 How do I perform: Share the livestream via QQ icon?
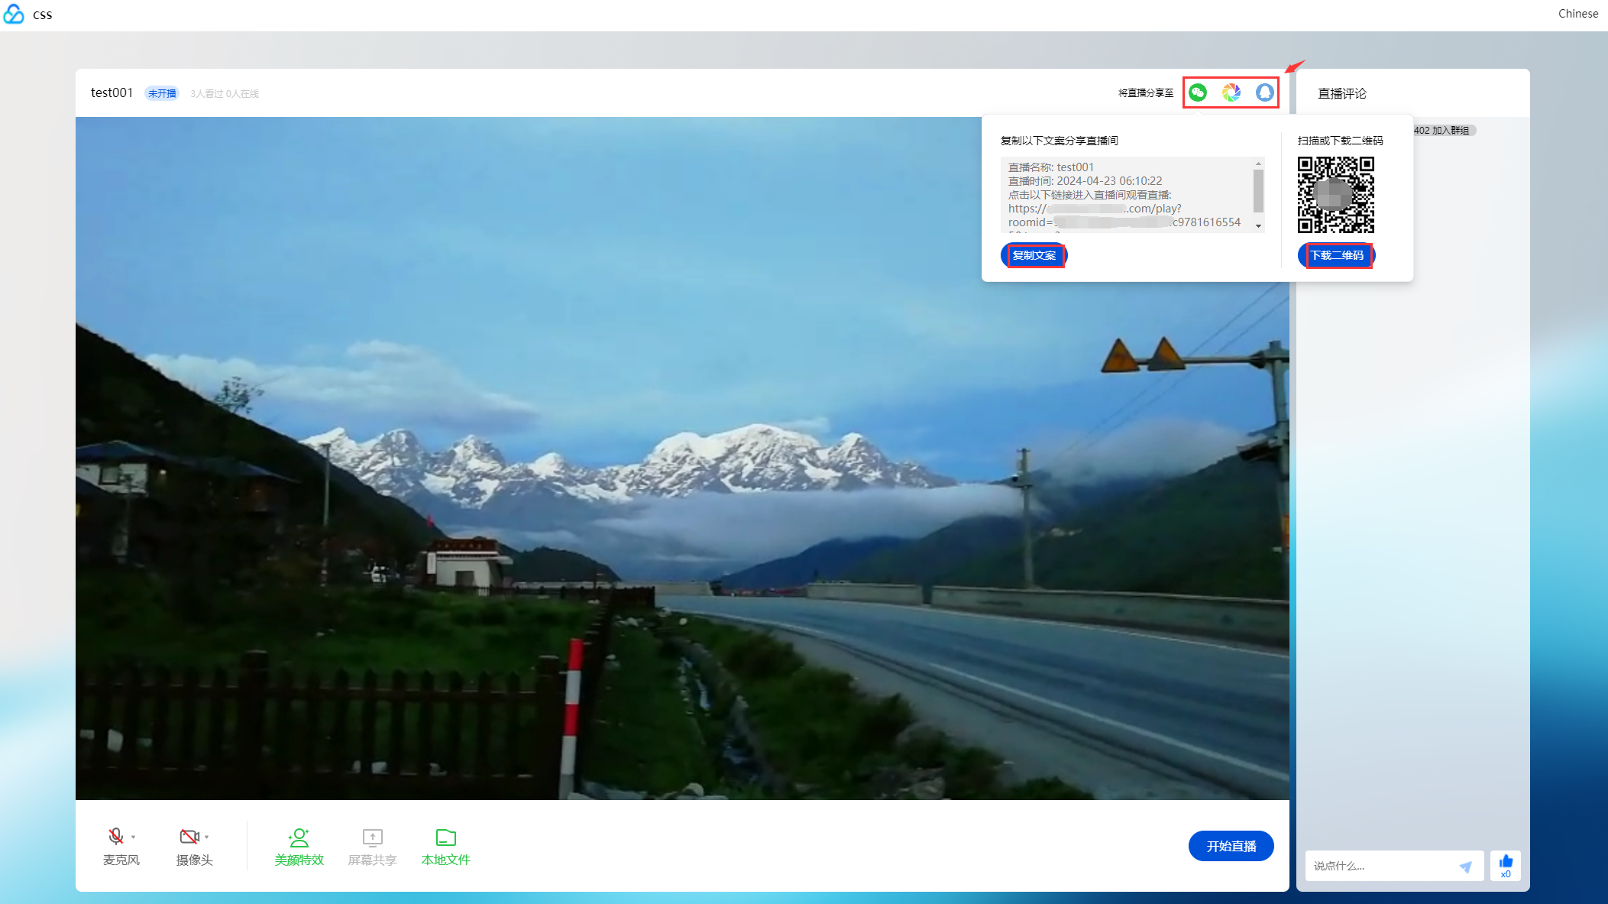point(1264,92)
